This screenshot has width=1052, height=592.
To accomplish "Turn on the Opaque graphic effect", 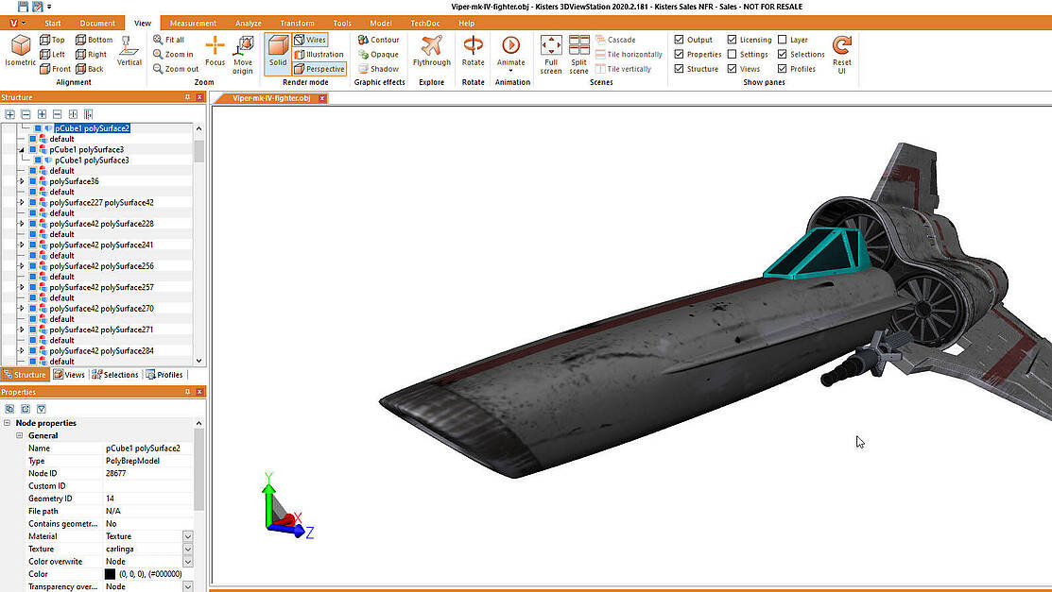I will point(378,55).
